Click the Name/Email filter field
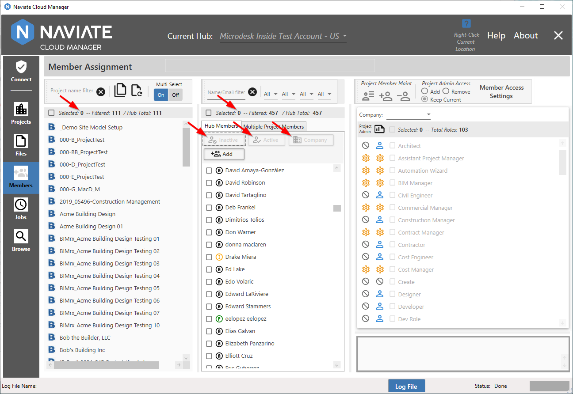 (226, 93)
